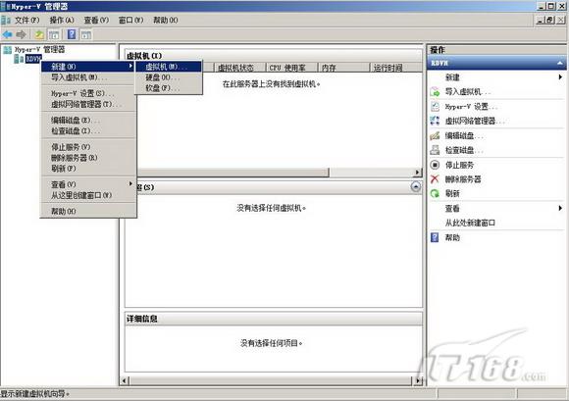Image resolution: width=569 pixels, height=401 pixels.
Task: Open the 文件(F) menu
Action: coord(26,20)
